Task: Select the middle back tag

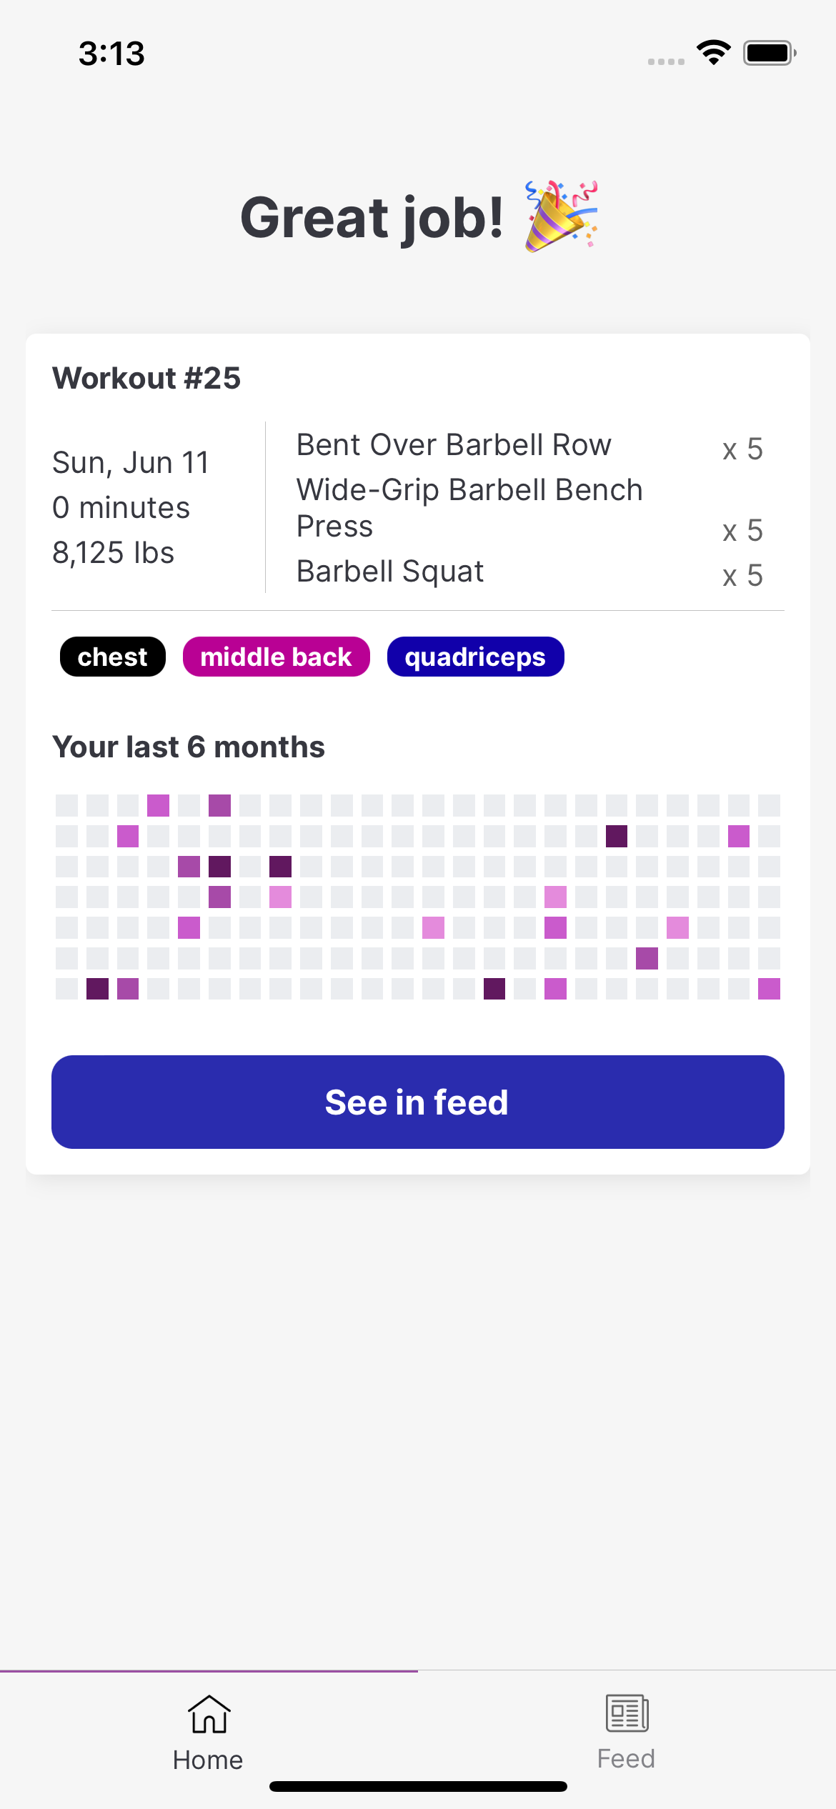Action: pos(277,657)
